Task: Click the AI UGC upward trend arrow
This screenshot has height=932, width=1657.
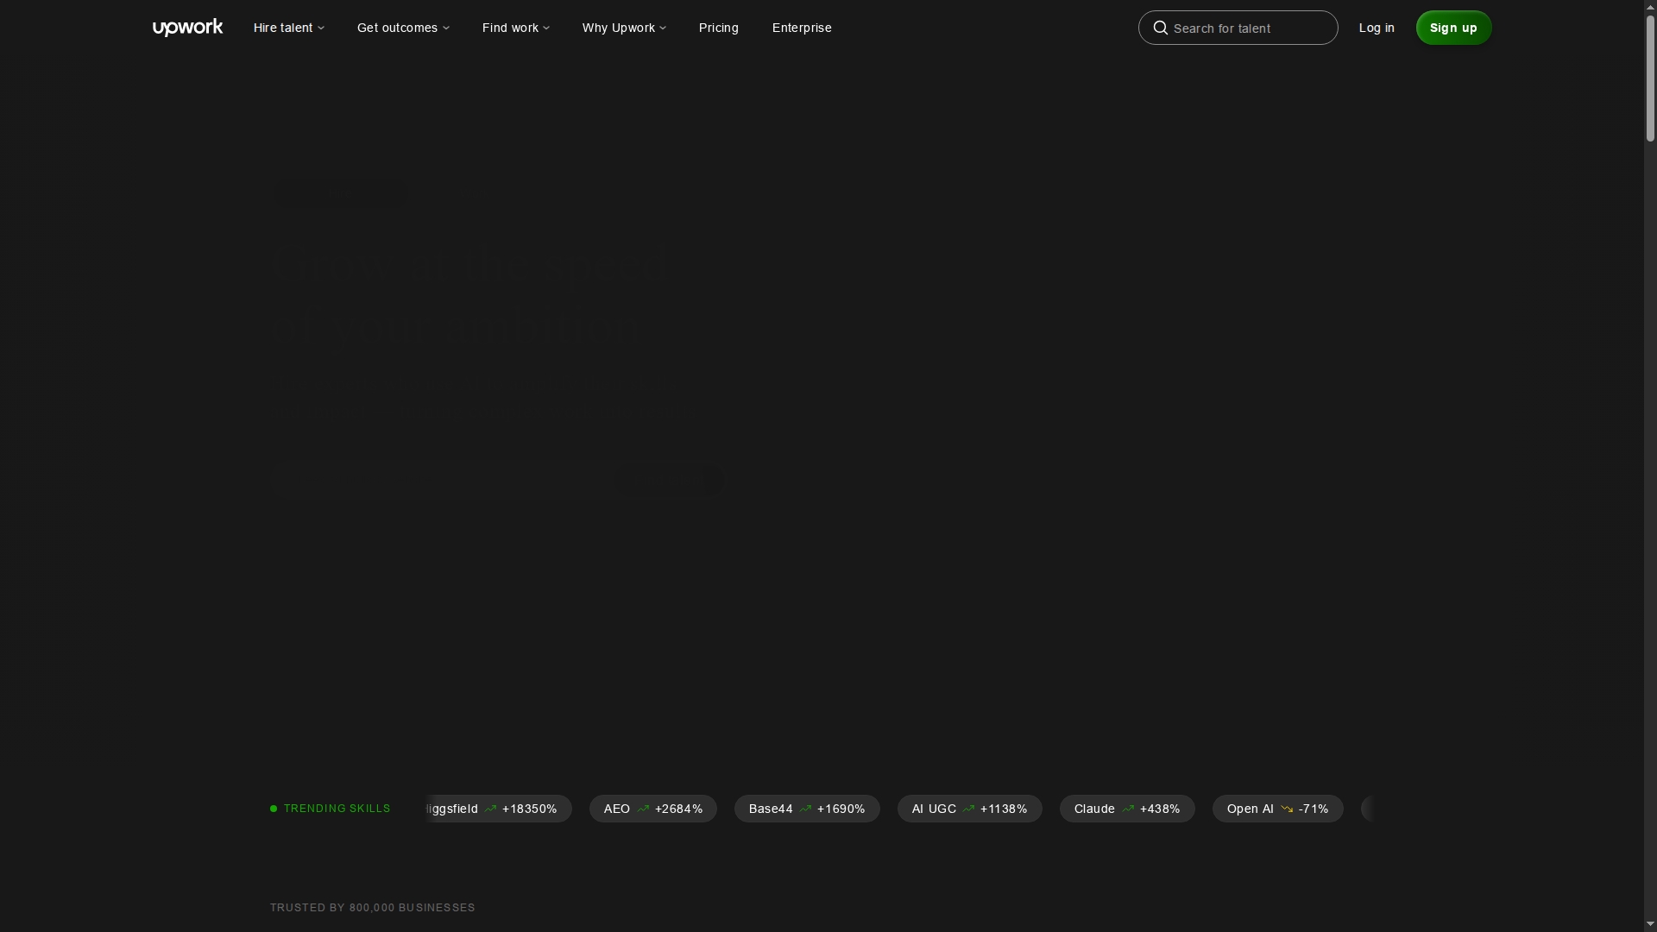Action: tap(968, 809)
